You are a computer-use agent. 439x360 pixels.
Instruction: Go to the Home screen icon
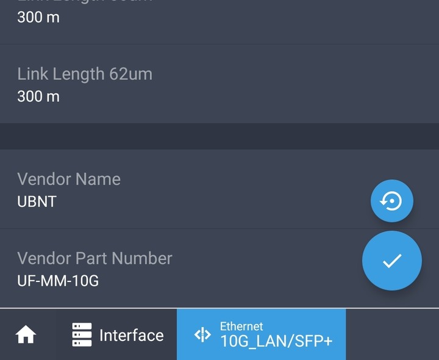pos(26,334)
